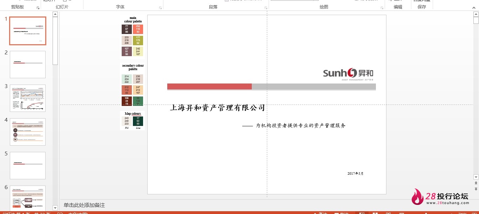
Task: Go to slide 5 thumbnail
Action: [x=28, y=166]
